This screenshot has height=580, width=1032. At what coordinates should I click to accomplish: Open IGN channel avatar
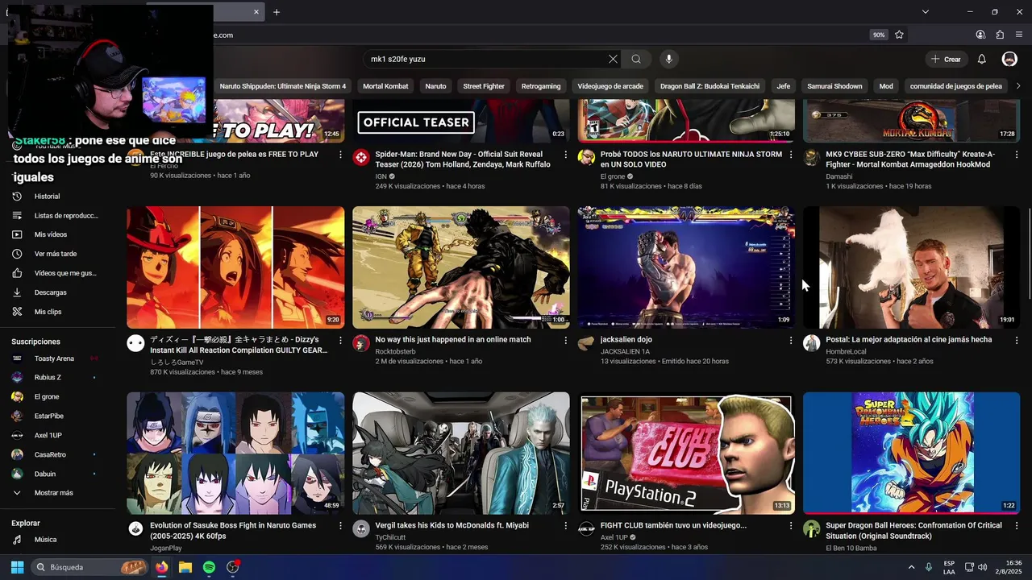(x=361, y=158)
